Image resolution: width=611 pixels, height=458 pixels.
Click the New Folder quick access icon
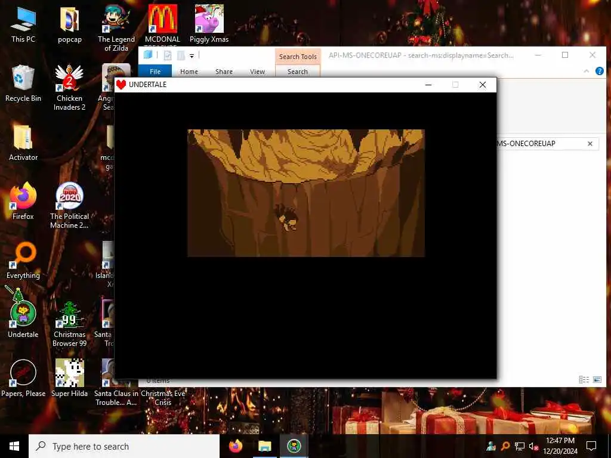pyautogui.click(x=181, y=55)
